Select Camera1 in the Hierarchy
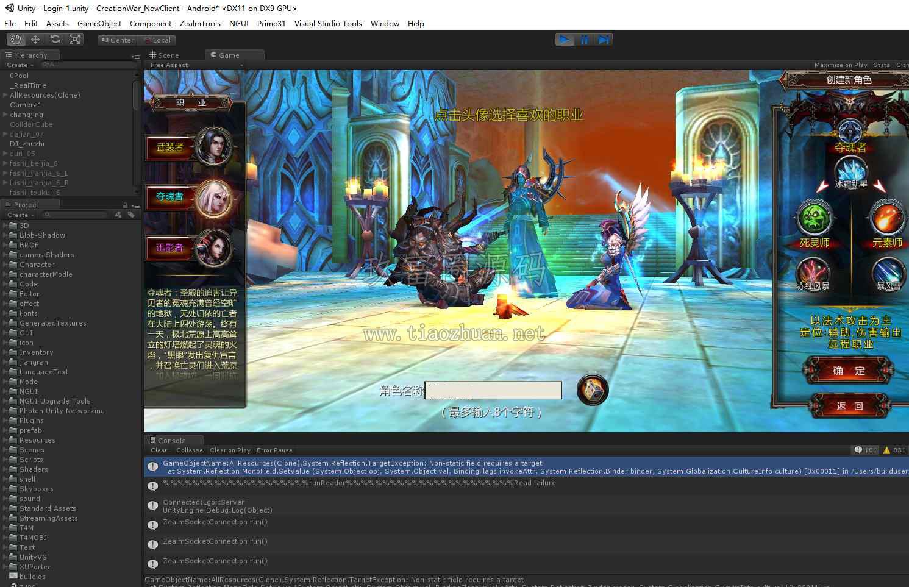The image size is (909, 587). [x=26, y=105]
